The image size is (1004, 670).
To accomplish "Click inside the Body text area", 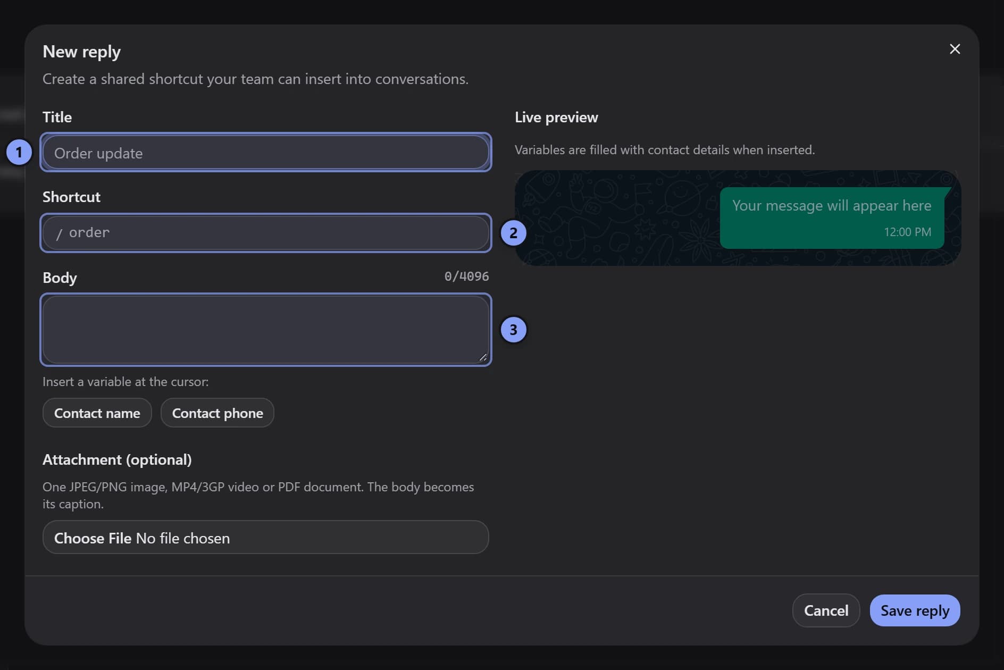I will pos(265,330).
